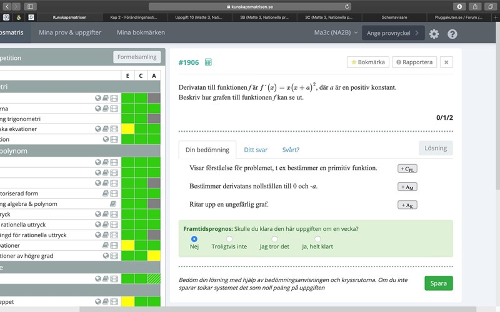Click the calculator icon beside #1906
This screenshot has width=500, height=312.
tap(209, 62)
